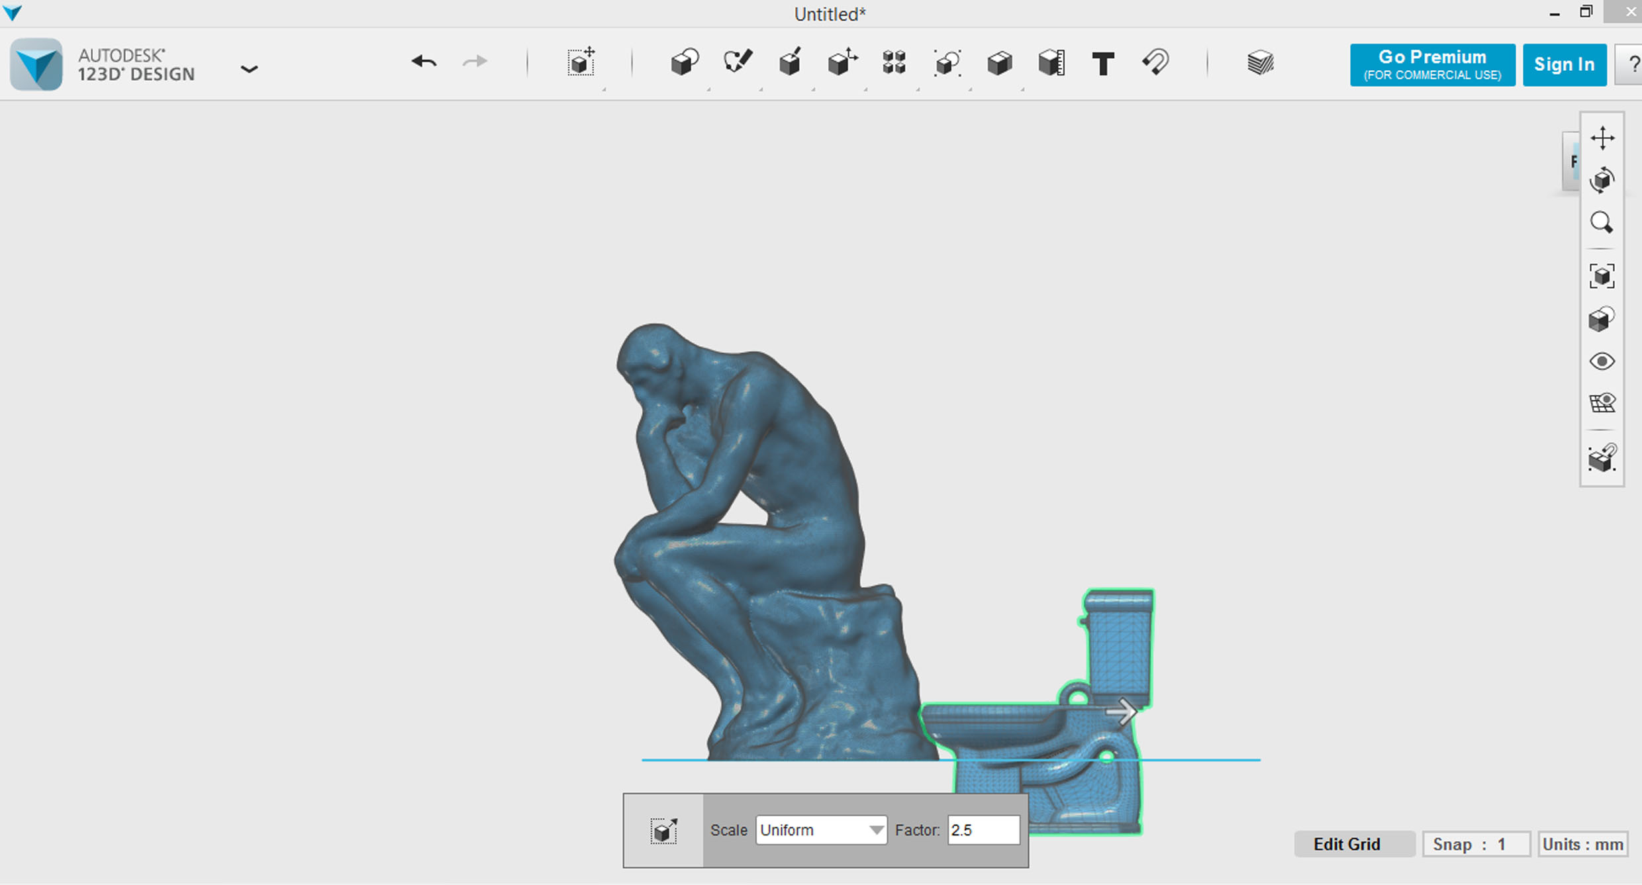Toggle grid visibility icon

coord(1602,403)
